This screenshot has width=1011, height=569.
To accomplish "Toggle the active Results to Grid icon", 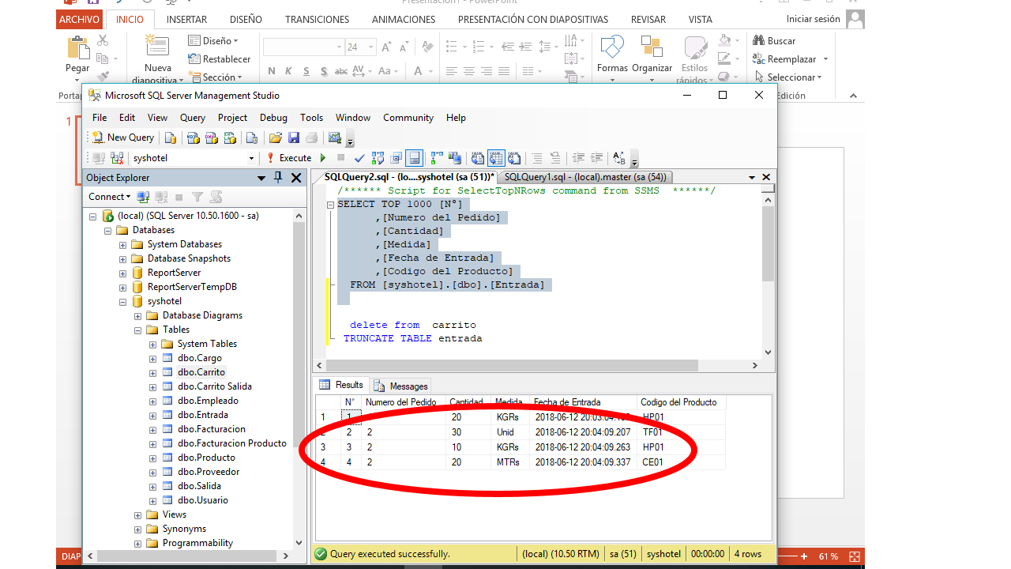I will 496,158.
